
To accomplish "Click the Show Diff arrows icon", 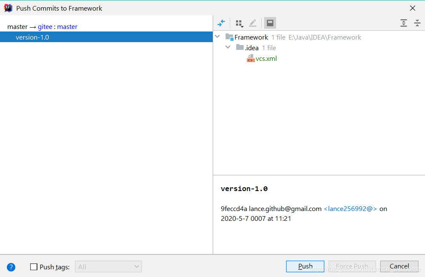I will point(221,23).
